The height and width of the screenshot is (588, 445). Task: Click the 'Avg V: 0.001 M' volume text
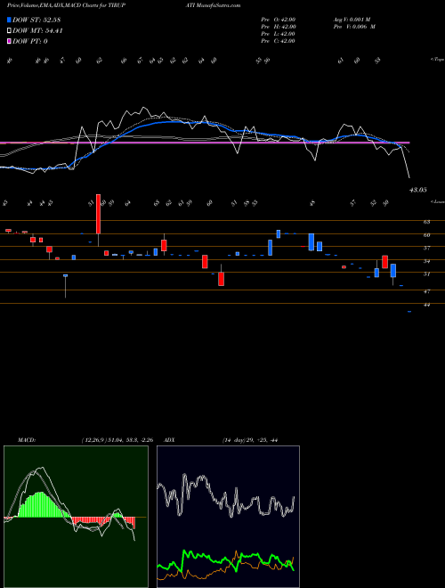(351, 20)
